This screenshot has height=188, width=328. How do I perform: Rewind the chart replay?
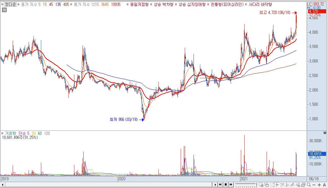tap(220, 185)
